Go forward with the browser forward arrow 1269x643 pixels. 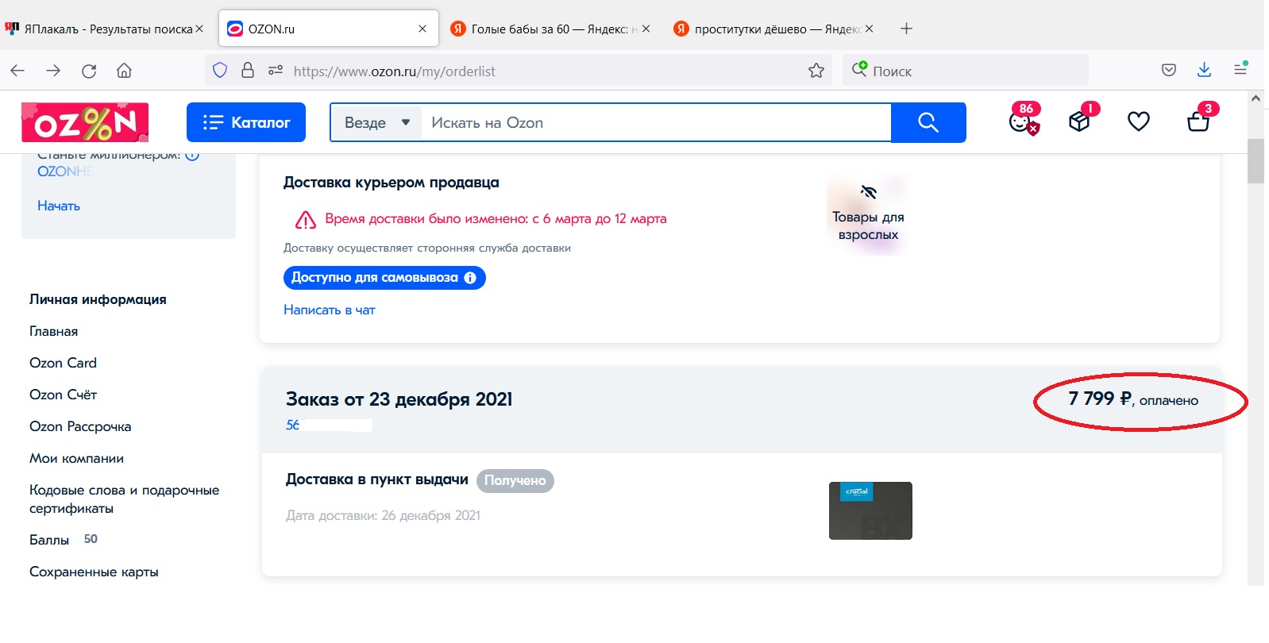click(53, 71)
